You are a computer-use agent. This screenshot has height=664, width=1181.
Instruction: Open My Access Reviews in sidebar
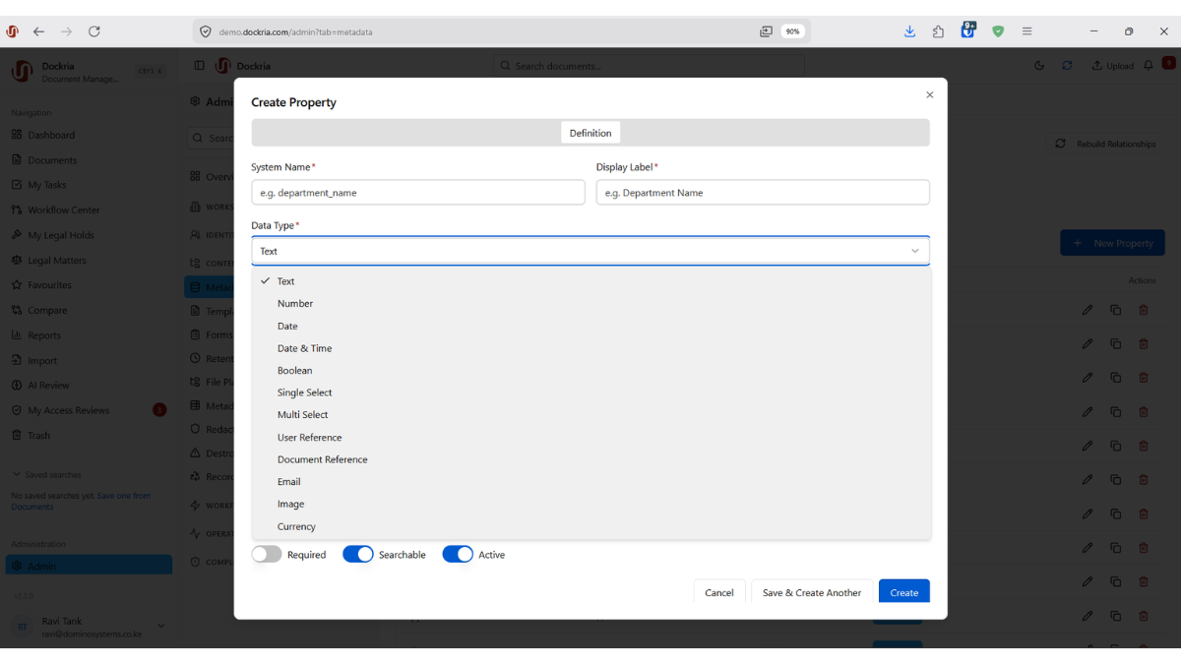89,410
